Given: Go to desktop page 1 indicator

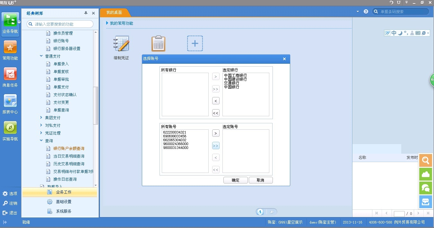Looking at the screenshot, I should [x=260, y=212].
